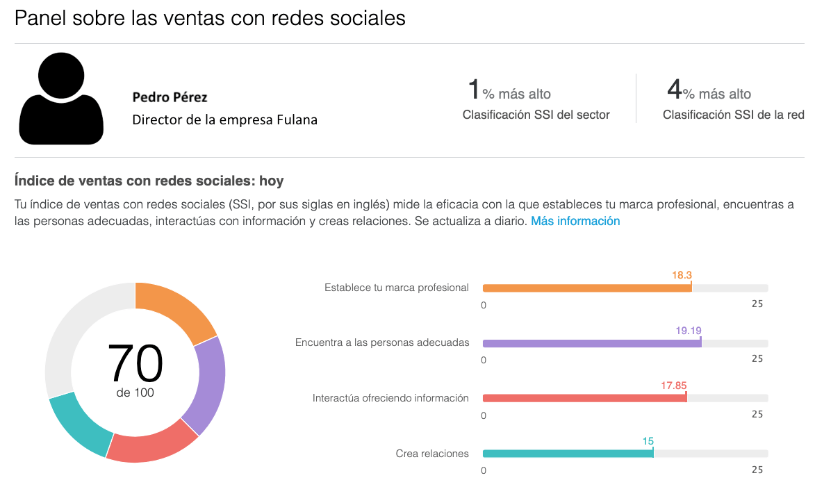815x496 pixels.
Task: Click the purple Encuentra a las personas bar
Action: (592, 343)
